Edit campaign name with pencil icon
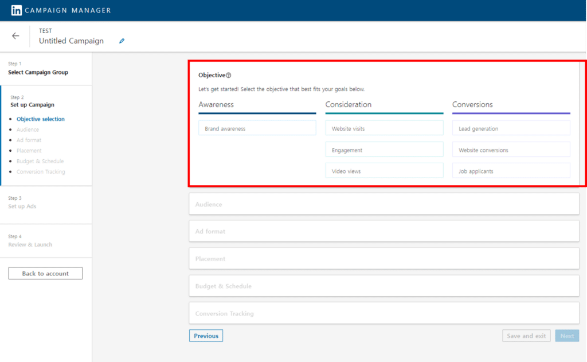 click(122, 41)
